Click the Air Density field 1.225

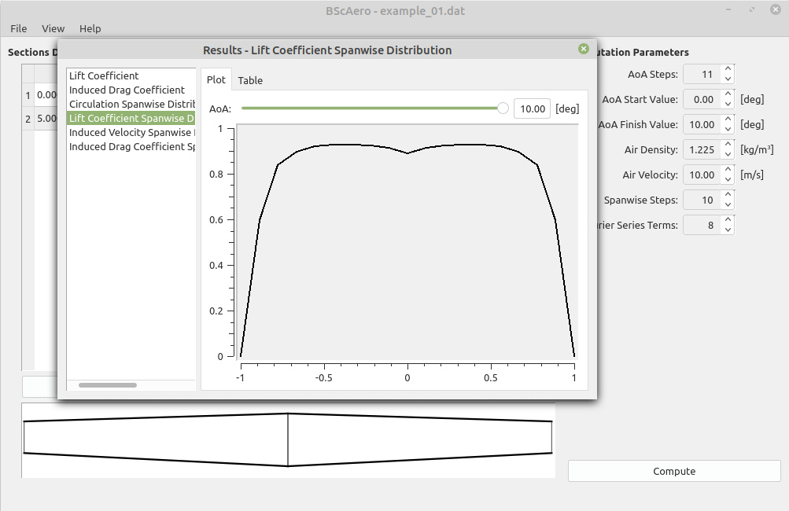pos(702,149)
